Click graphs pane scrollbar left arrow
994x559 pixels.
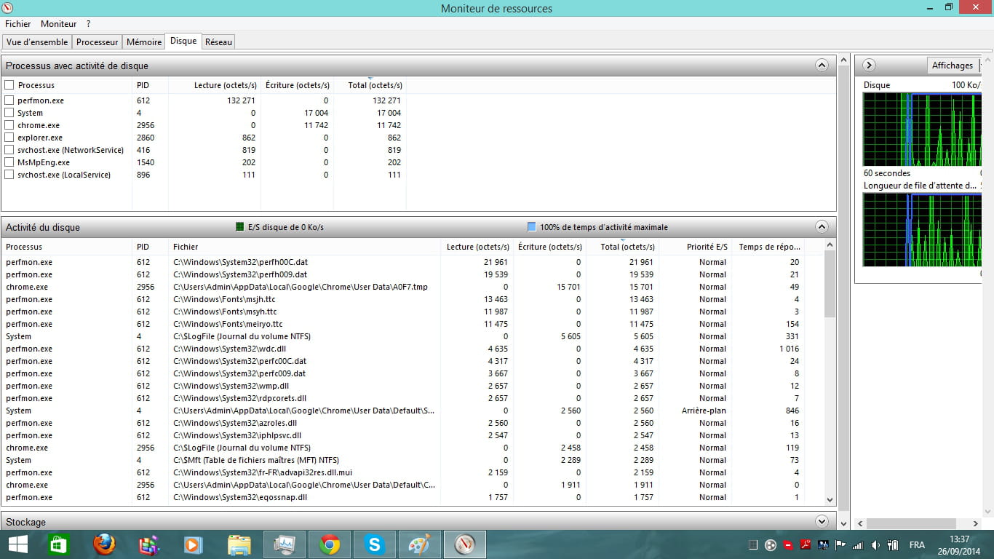point(862,523)
